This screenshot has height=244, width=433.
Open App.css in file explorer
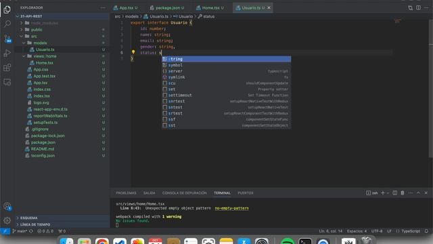tap(41, 69)
